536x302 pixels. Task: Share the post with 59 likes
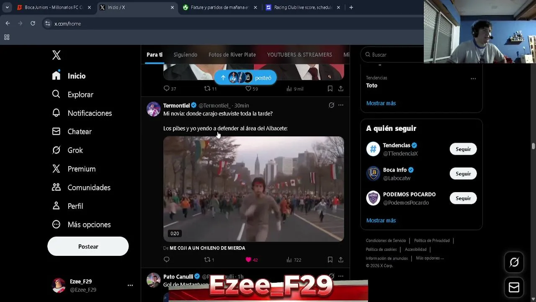tap(341, 89)
